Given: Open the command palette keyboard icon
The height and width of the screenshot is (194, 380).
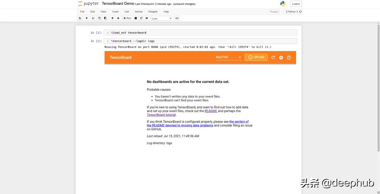Looking at the screenshot, I should tap(177, 18).
